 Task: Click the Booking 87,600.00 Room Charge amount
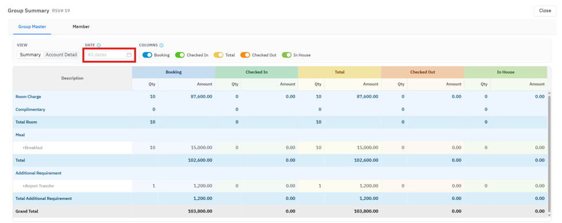coord(201,97)
